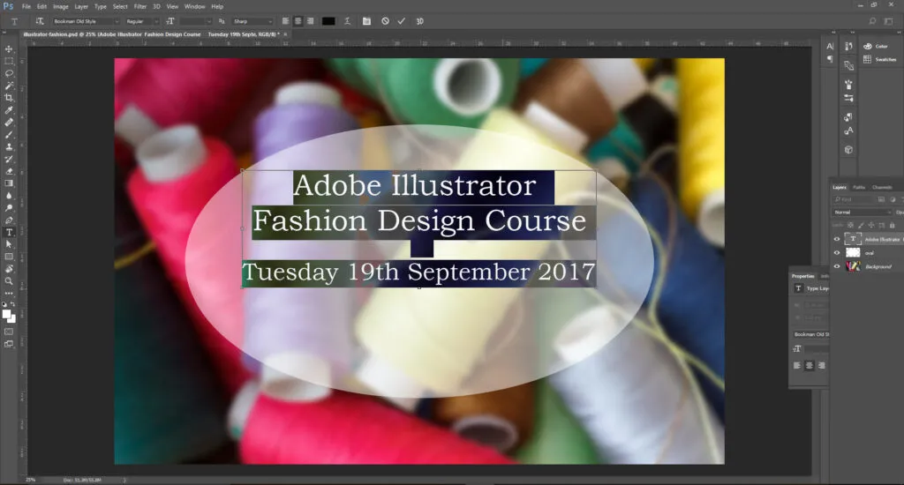Select the Healing Brush tool
Screen dimensions: 904x485
click(9, 122)
